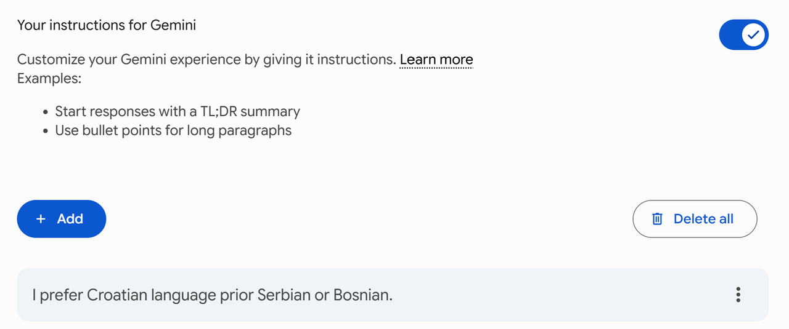Delete all saved instructions
Viewport: 789px width, 329px height.
[695, 219]
